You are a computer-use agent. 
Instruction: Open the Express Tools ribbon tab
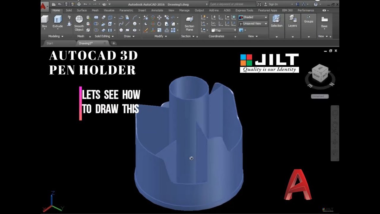click(244, 10)
